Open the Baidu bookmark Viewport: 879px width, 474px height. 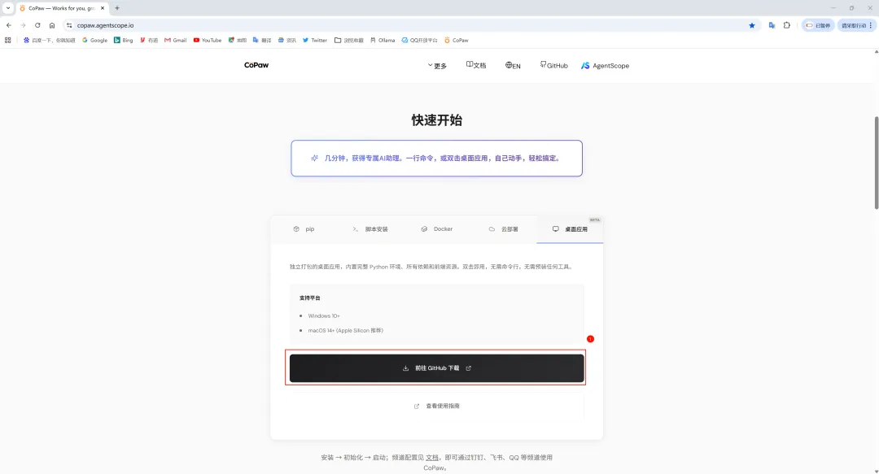coord(50,41)
